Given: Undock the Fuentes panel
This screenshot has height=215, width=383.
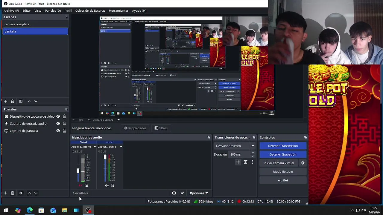Looking at the screenshot, I should [x=66, y=109].
